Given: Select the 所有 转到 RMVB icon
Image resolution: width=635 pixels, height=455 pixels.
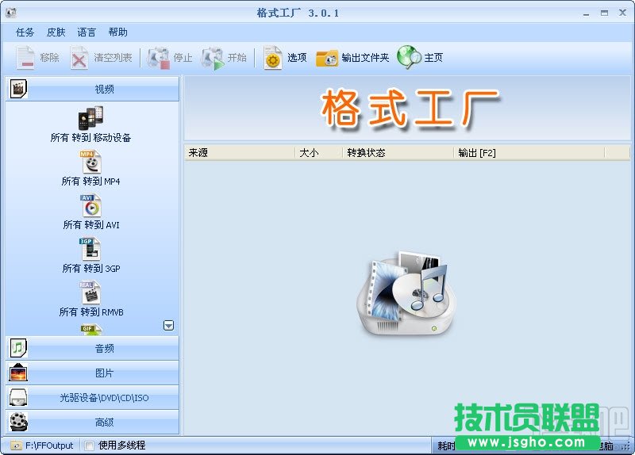Looking at the screenshot, I should click(90, 293).
